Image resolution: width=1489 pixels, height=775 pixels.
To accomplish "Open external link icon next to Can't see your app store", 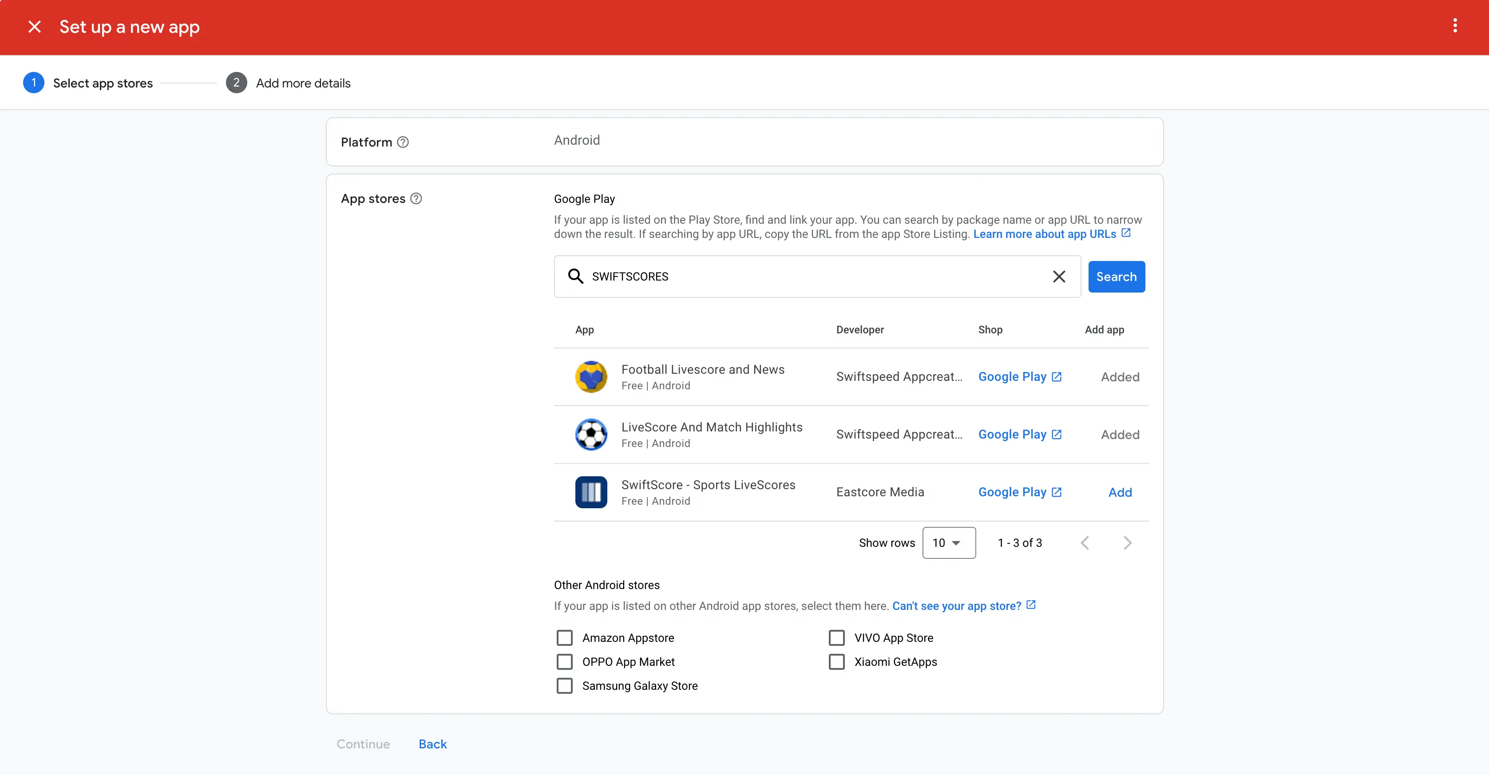I will pos(1030,605).
